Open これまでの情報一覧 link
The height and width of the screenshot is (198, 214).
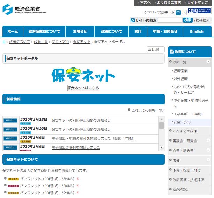pos(147,110)
